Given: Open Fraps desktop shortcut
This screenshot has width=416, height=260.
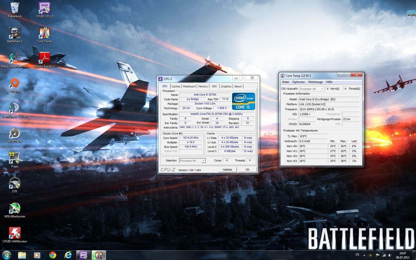Looking at the screenshot, I should (x=15, y=160).
